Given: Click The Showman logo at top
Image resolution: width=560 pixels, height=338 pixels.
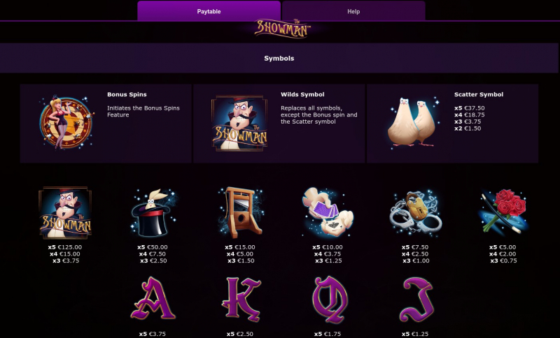Looking at the screenshot, I should click(x=282, y=29).
